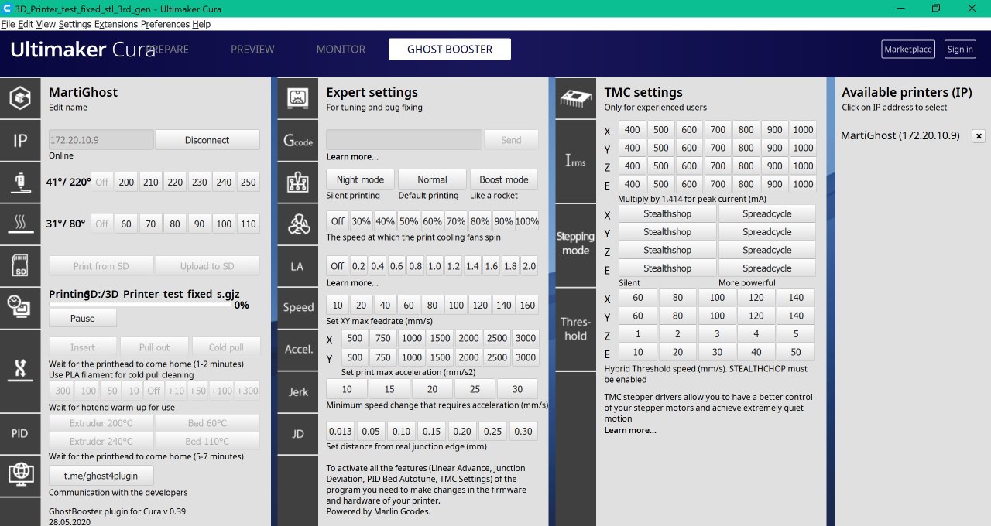Click the Sign in button
The image size is (991, 526).
[x=960, y=49]
